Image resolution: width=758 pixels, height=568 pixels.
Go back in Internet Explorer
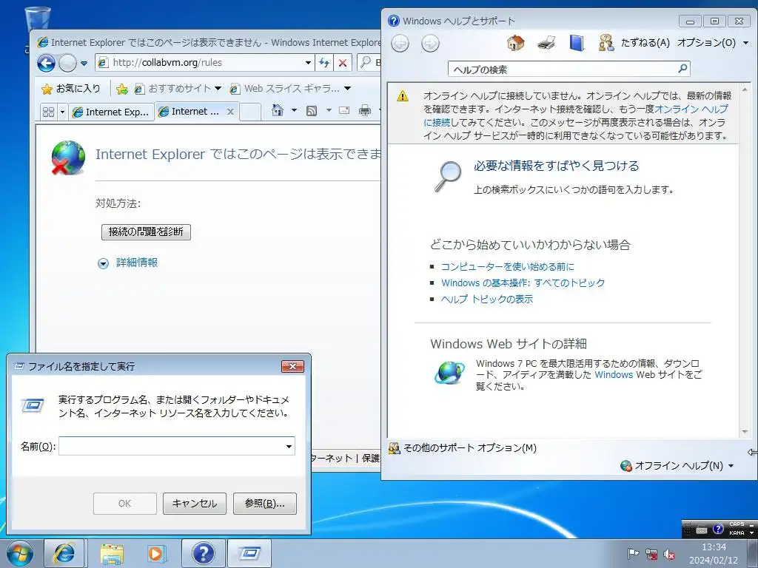[47, 63]
